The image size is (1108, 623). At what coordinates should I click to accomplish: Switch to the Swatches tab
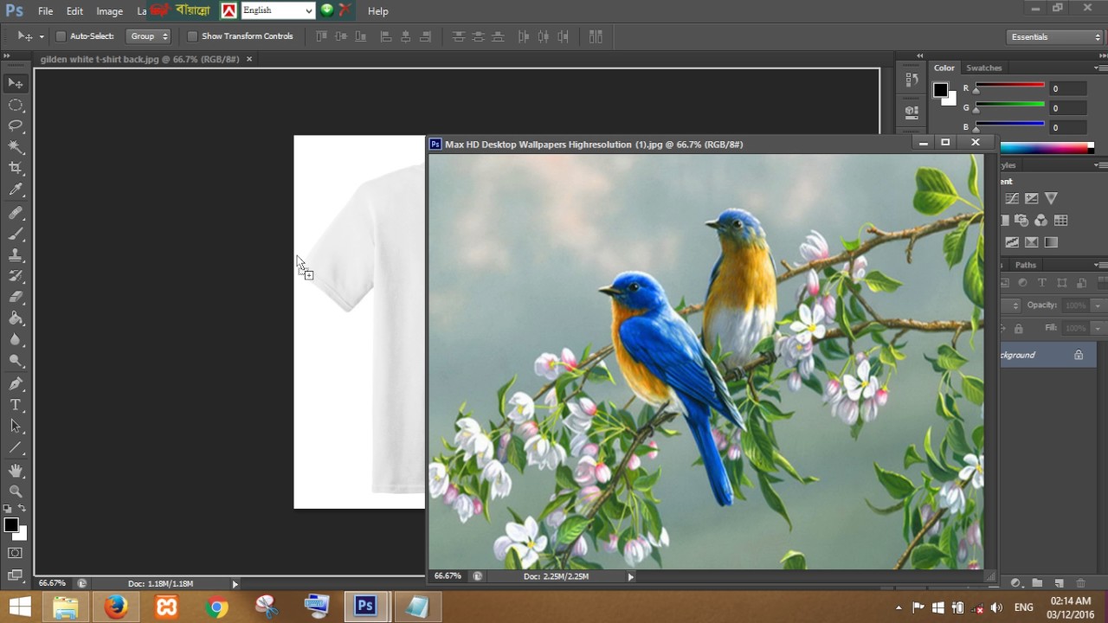pos(983,67)
